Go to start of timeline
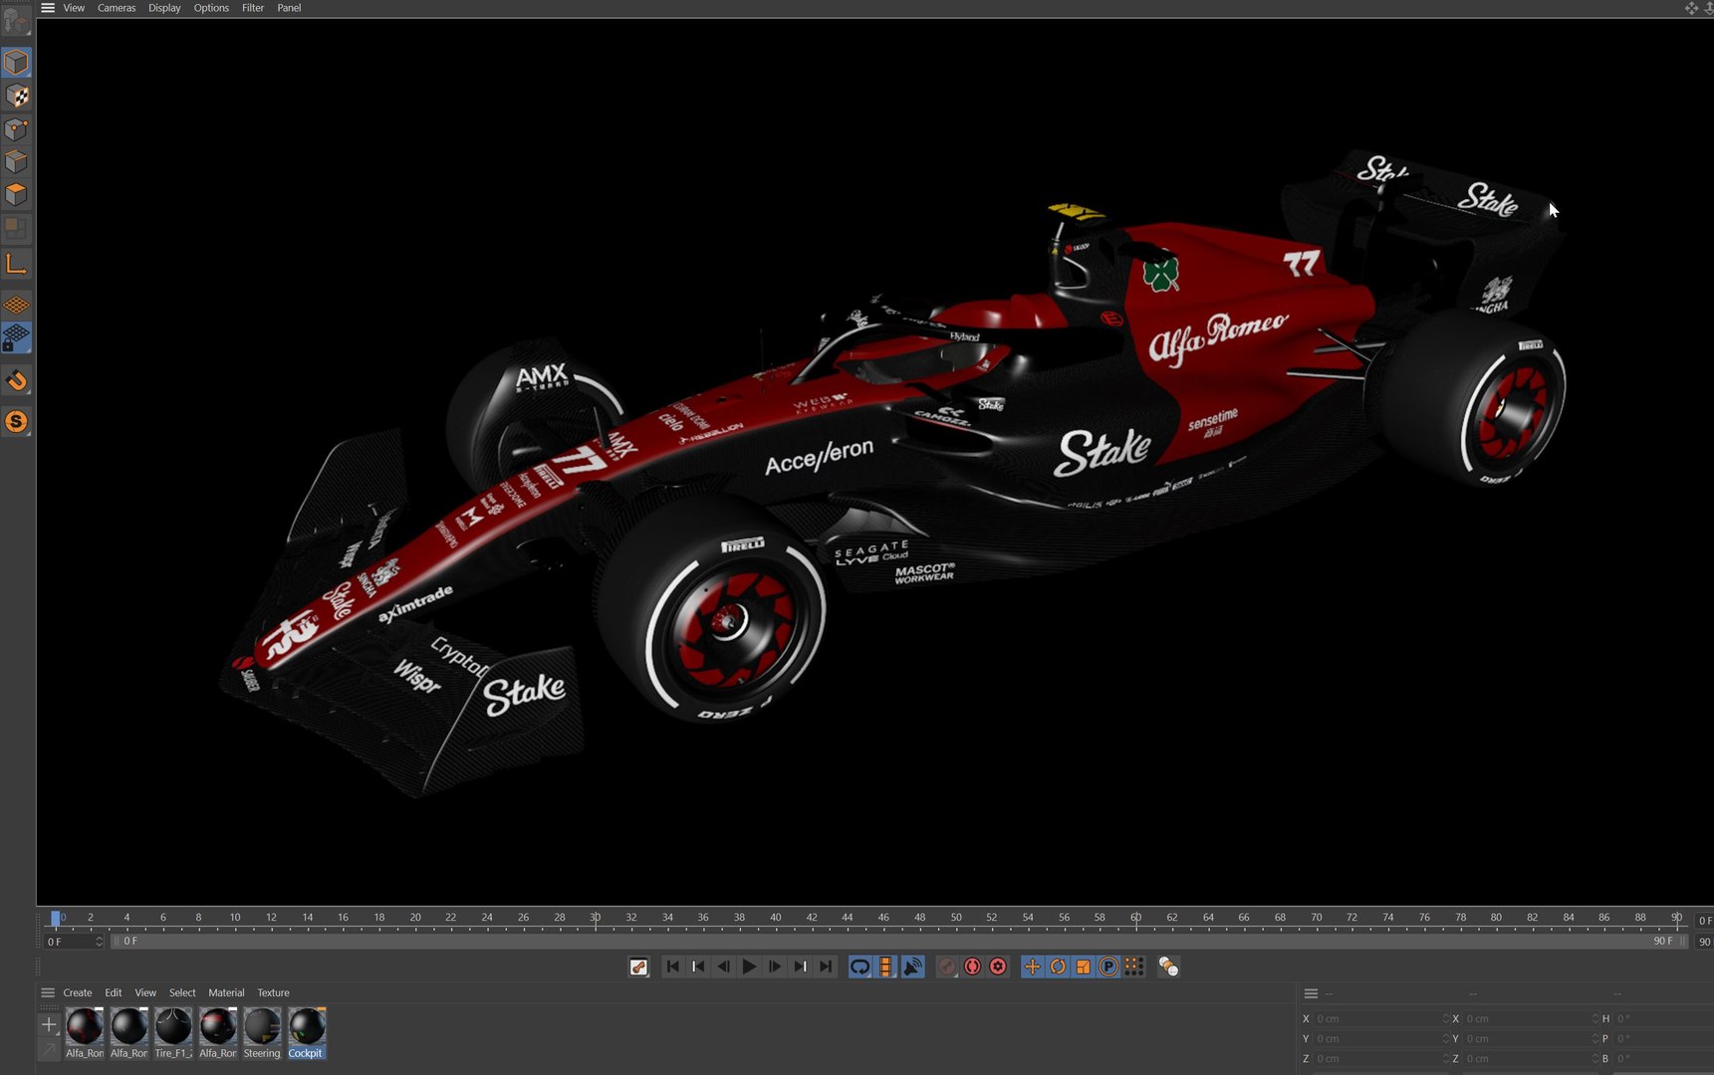Screen dimensions: 1714x1075 point(672,967)
